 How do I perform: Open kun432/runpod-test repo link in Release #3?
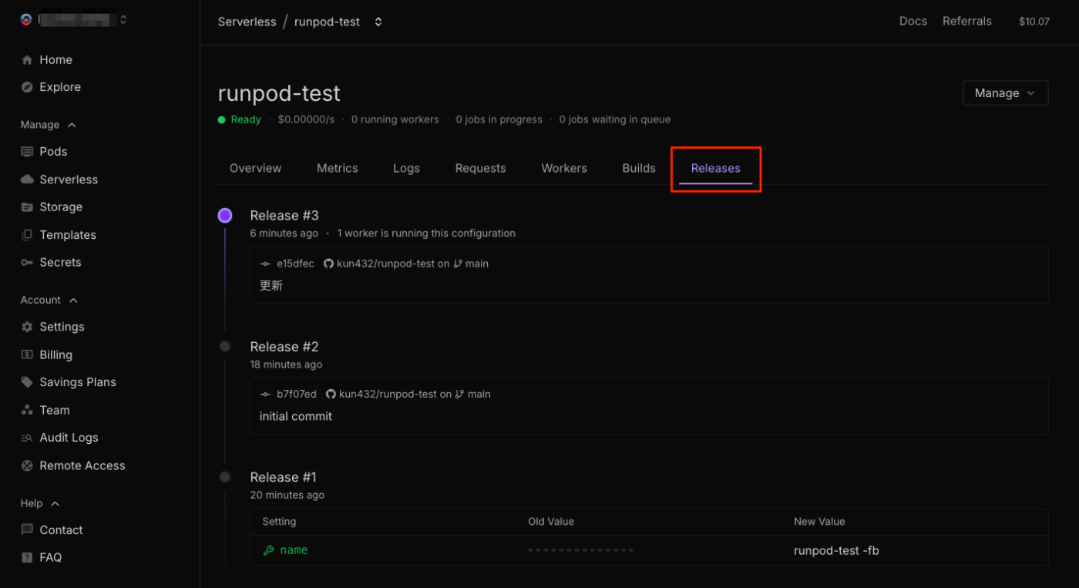point(385,264)
